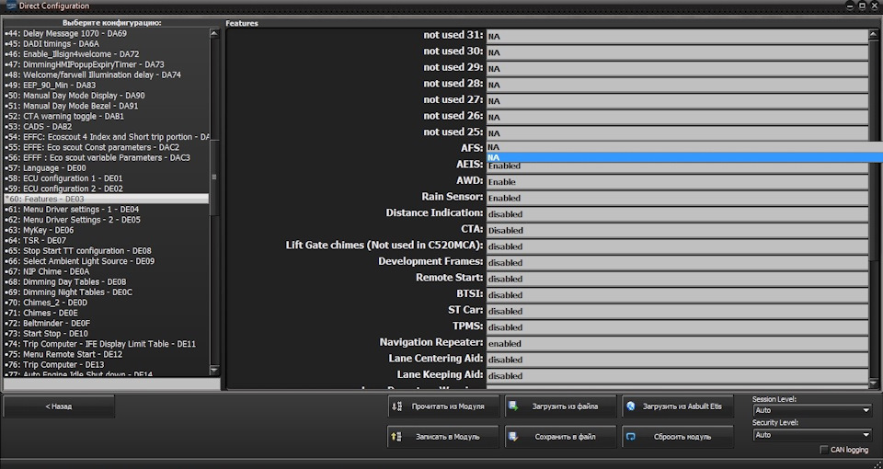Click configuration list scroll-up arrow
The image size is (883, 469).
tap(214, 33)
